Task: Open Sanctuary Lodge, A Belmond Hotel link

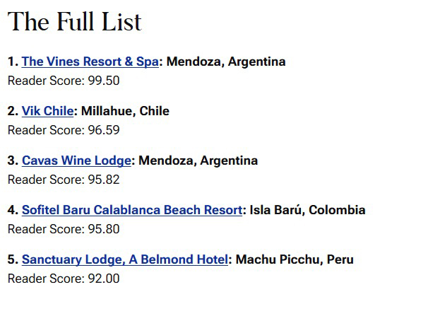Action: (x=125, y=259)
